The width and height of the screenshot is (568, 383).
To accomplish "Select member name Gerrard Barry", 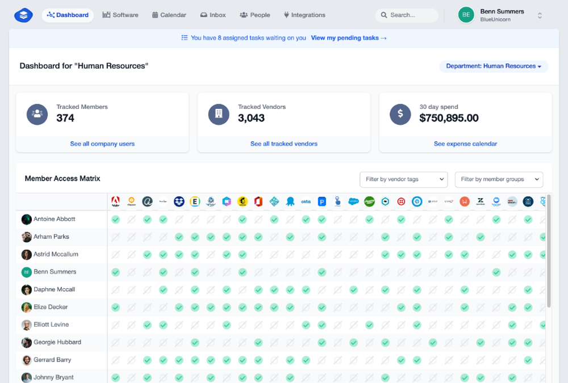I will pyautogui.click(x=52, y=360).
